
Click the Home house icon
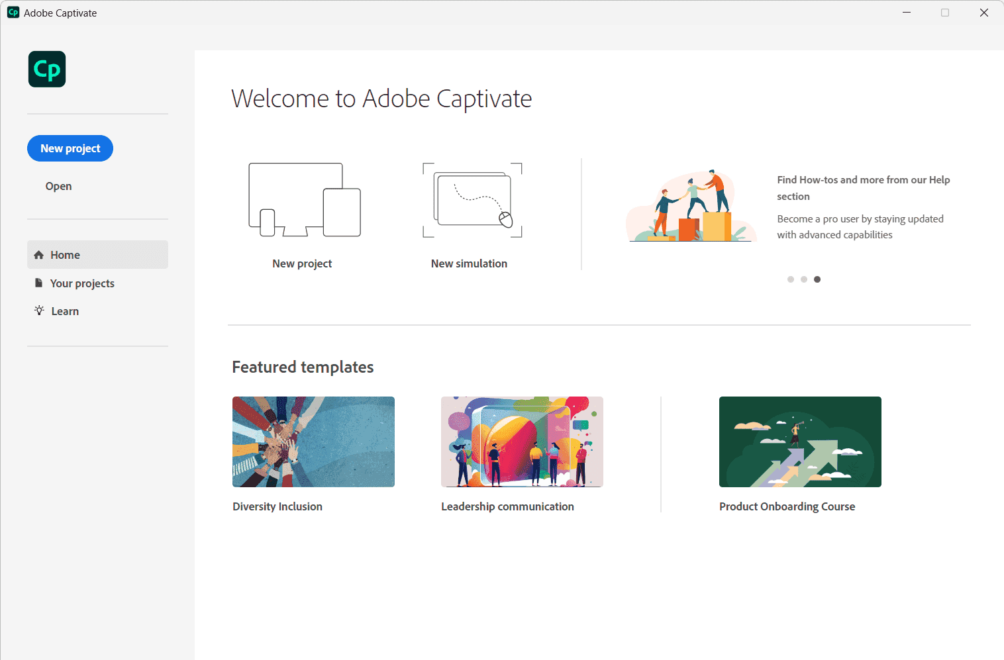click(x=39, y=255)
